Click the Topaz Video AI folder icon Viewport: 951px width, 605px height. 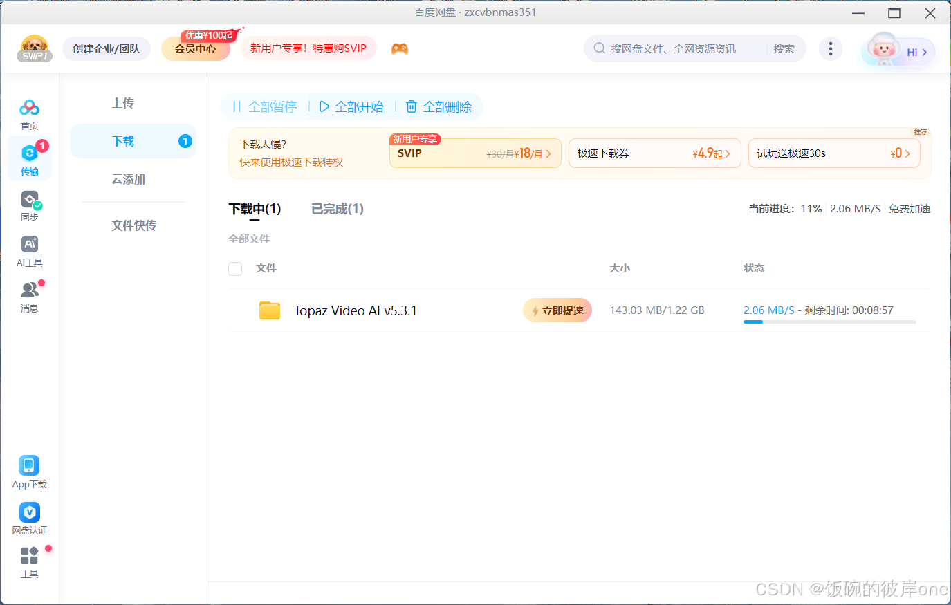tap(270, 310)
